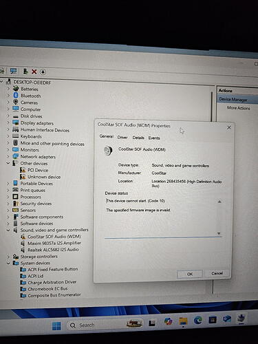The width and height of the screenshot is (258, 344).
Task: Select the Mice and other pointing devices icon
Action: (15, 142)
